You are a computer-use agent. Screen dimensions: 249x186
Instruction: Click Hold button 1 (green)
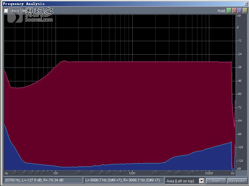[x=229, y=11]
